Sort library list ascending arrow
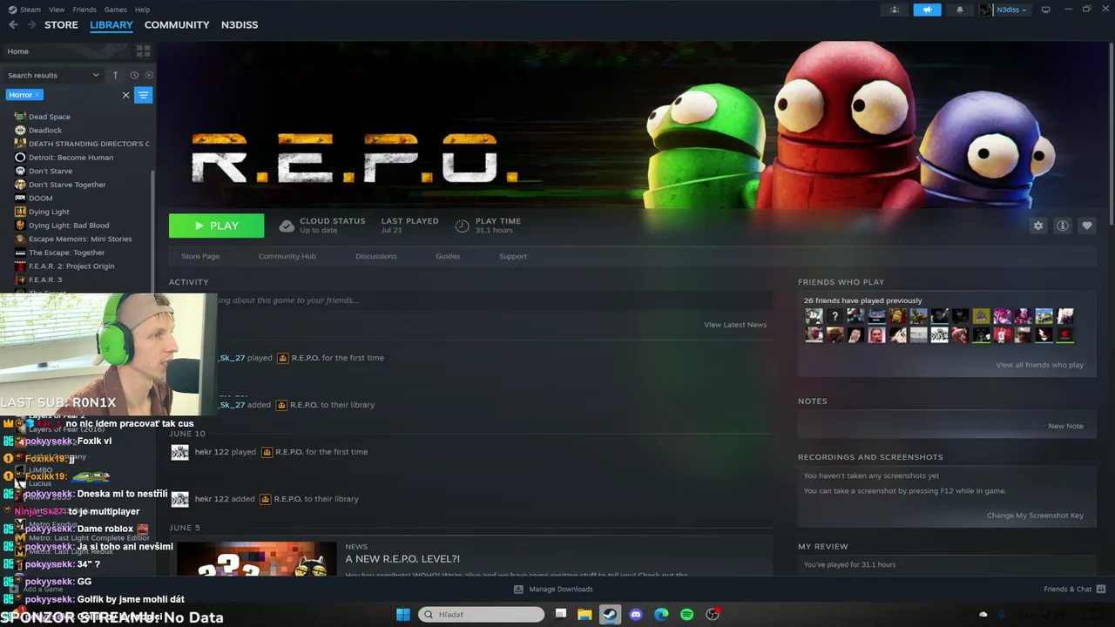 point(115,75)
